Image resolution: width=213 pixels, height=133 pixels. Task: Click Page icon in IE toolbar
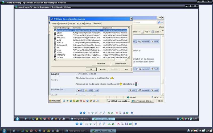click(x=142, y=32)
